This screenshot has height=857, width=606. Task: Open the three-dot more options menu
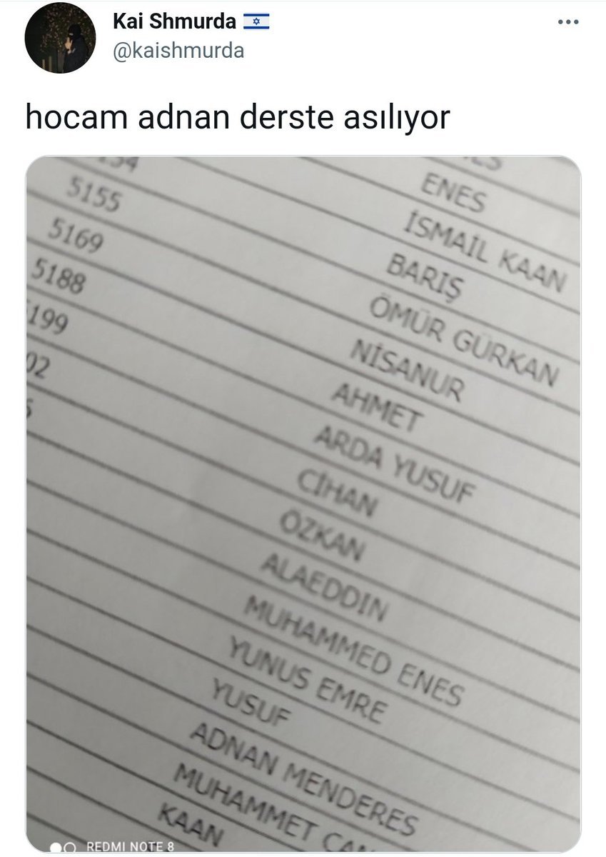click(x=568, y=22)
